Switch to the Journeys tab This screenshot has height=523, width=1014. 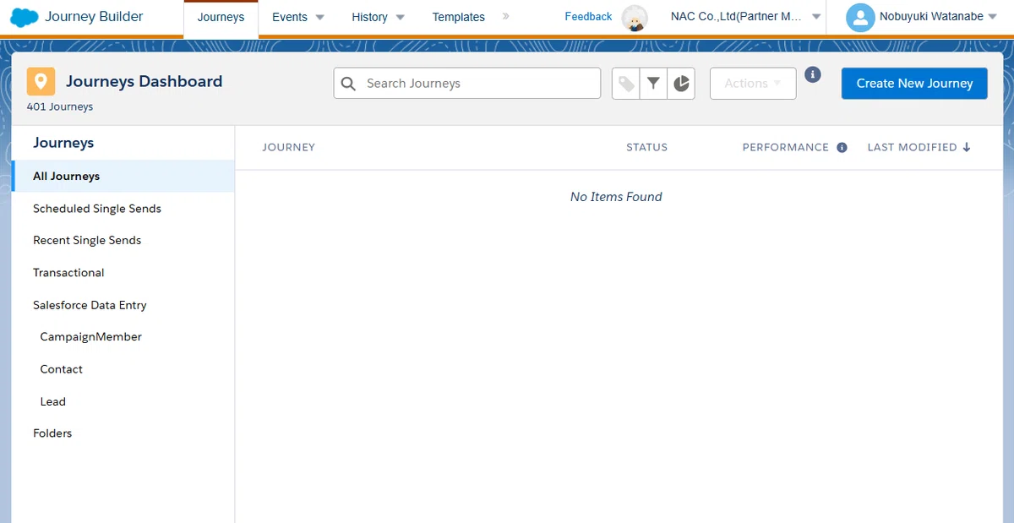(221, 18)
